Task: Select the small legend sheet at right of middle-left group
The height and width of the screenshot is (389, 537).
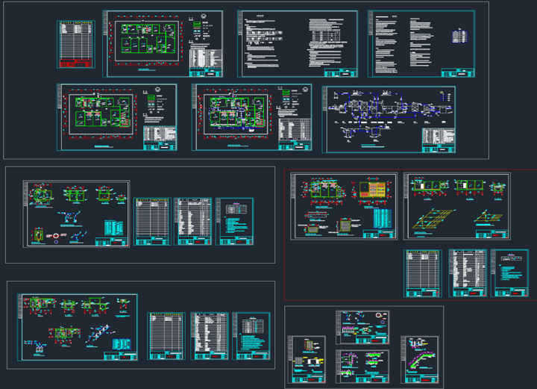Action: (x=235, y=221)
